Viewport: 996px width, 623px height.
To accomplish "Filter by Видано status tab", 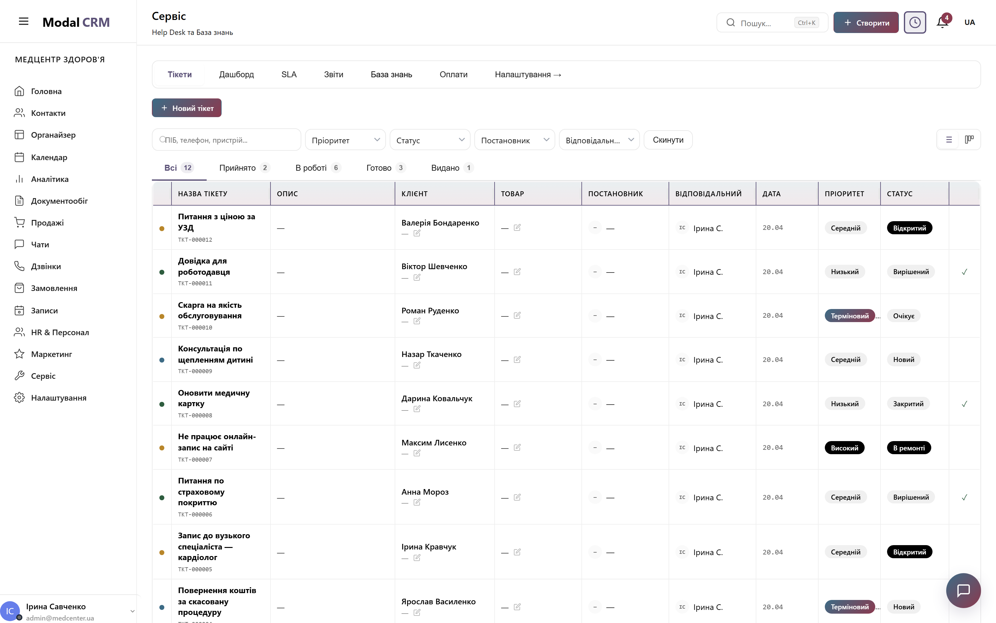I will coord(452,168).
